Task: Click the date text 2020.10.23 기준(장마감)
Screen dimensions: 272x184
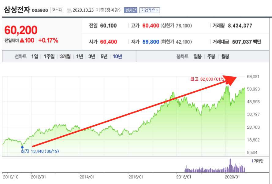Action: [97, 10]
